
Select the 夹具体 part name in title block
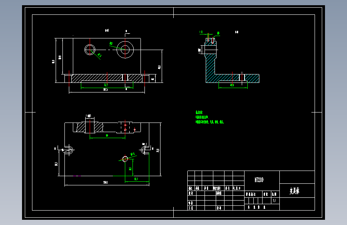(295, 191)
